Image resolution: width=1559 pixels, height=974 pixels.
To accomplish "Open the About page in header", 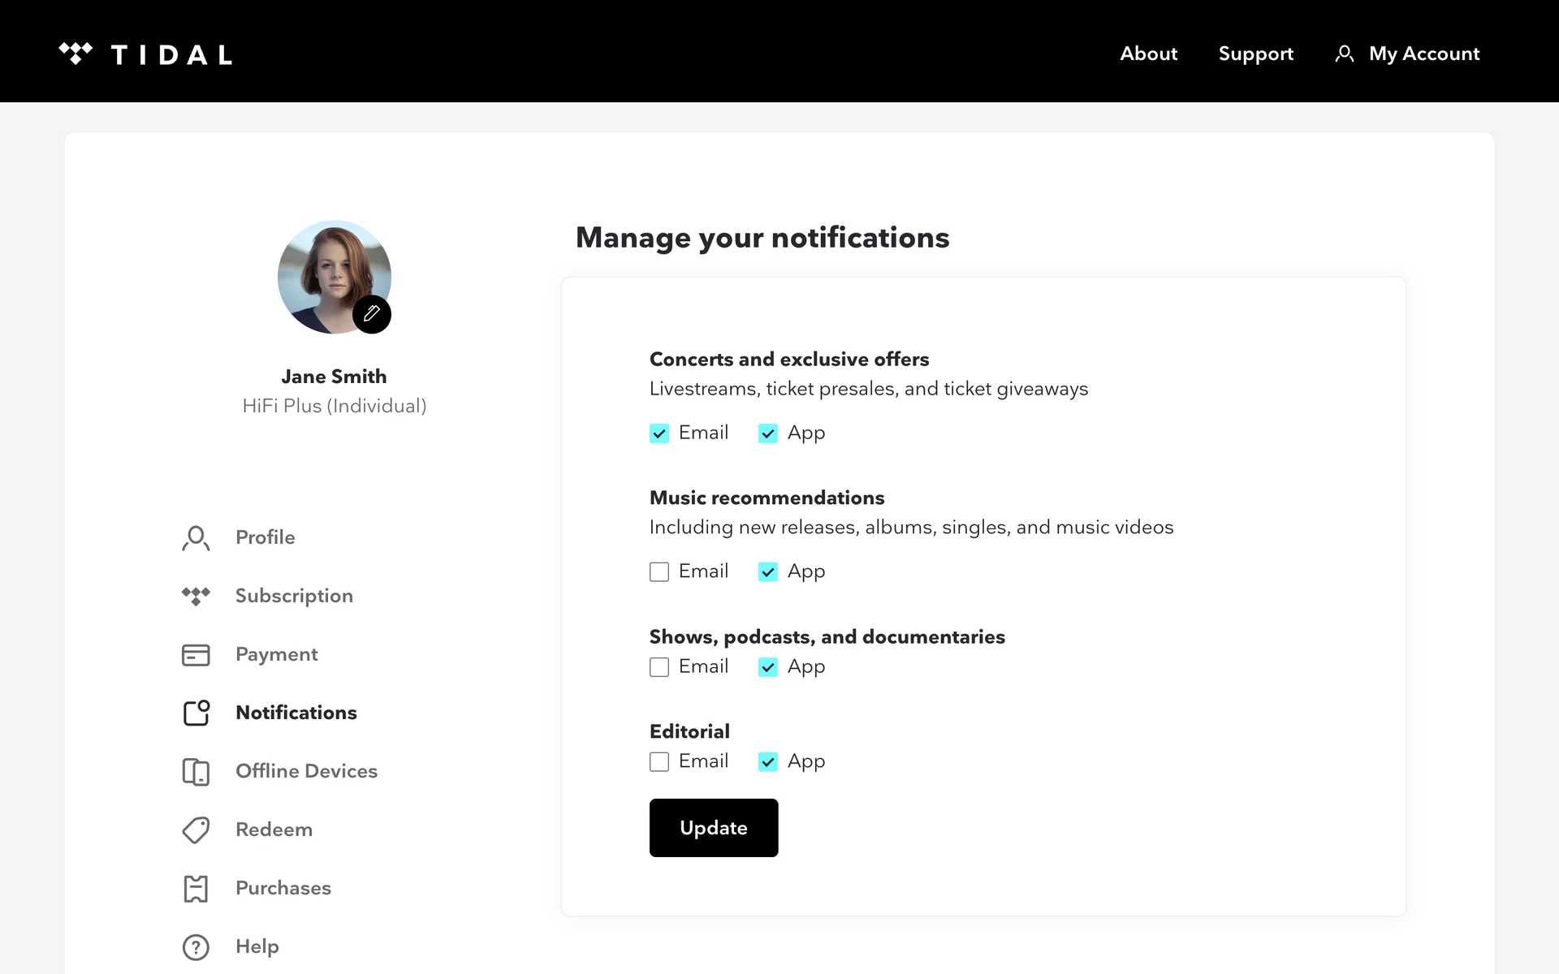I will [x=1148, y=54].
